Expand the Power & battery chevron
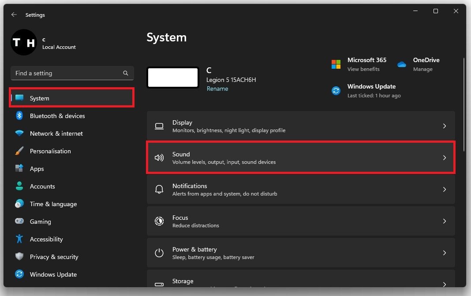The image size is (471, 296). [444, 253]
